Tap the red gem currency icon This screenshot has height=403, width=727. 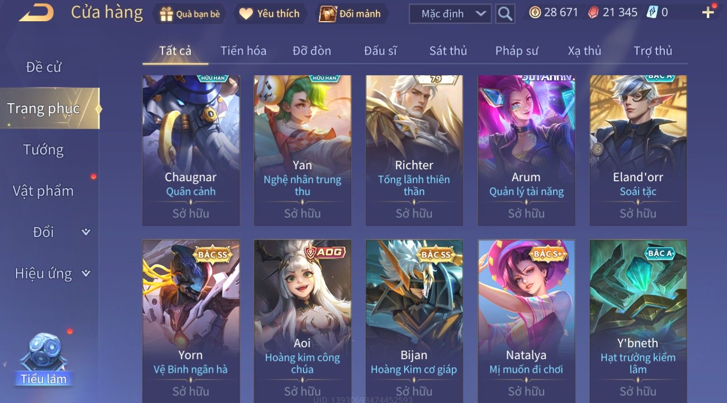point(593,13)
